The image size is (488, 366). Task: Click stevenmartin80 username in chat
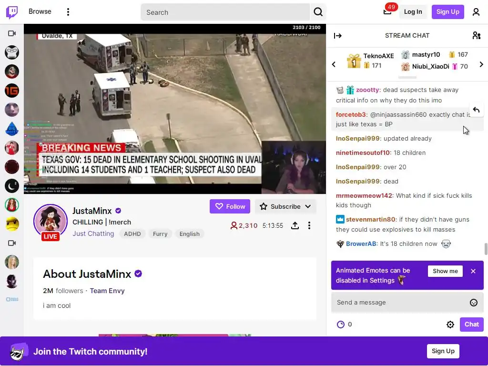[x=370, y=219]
